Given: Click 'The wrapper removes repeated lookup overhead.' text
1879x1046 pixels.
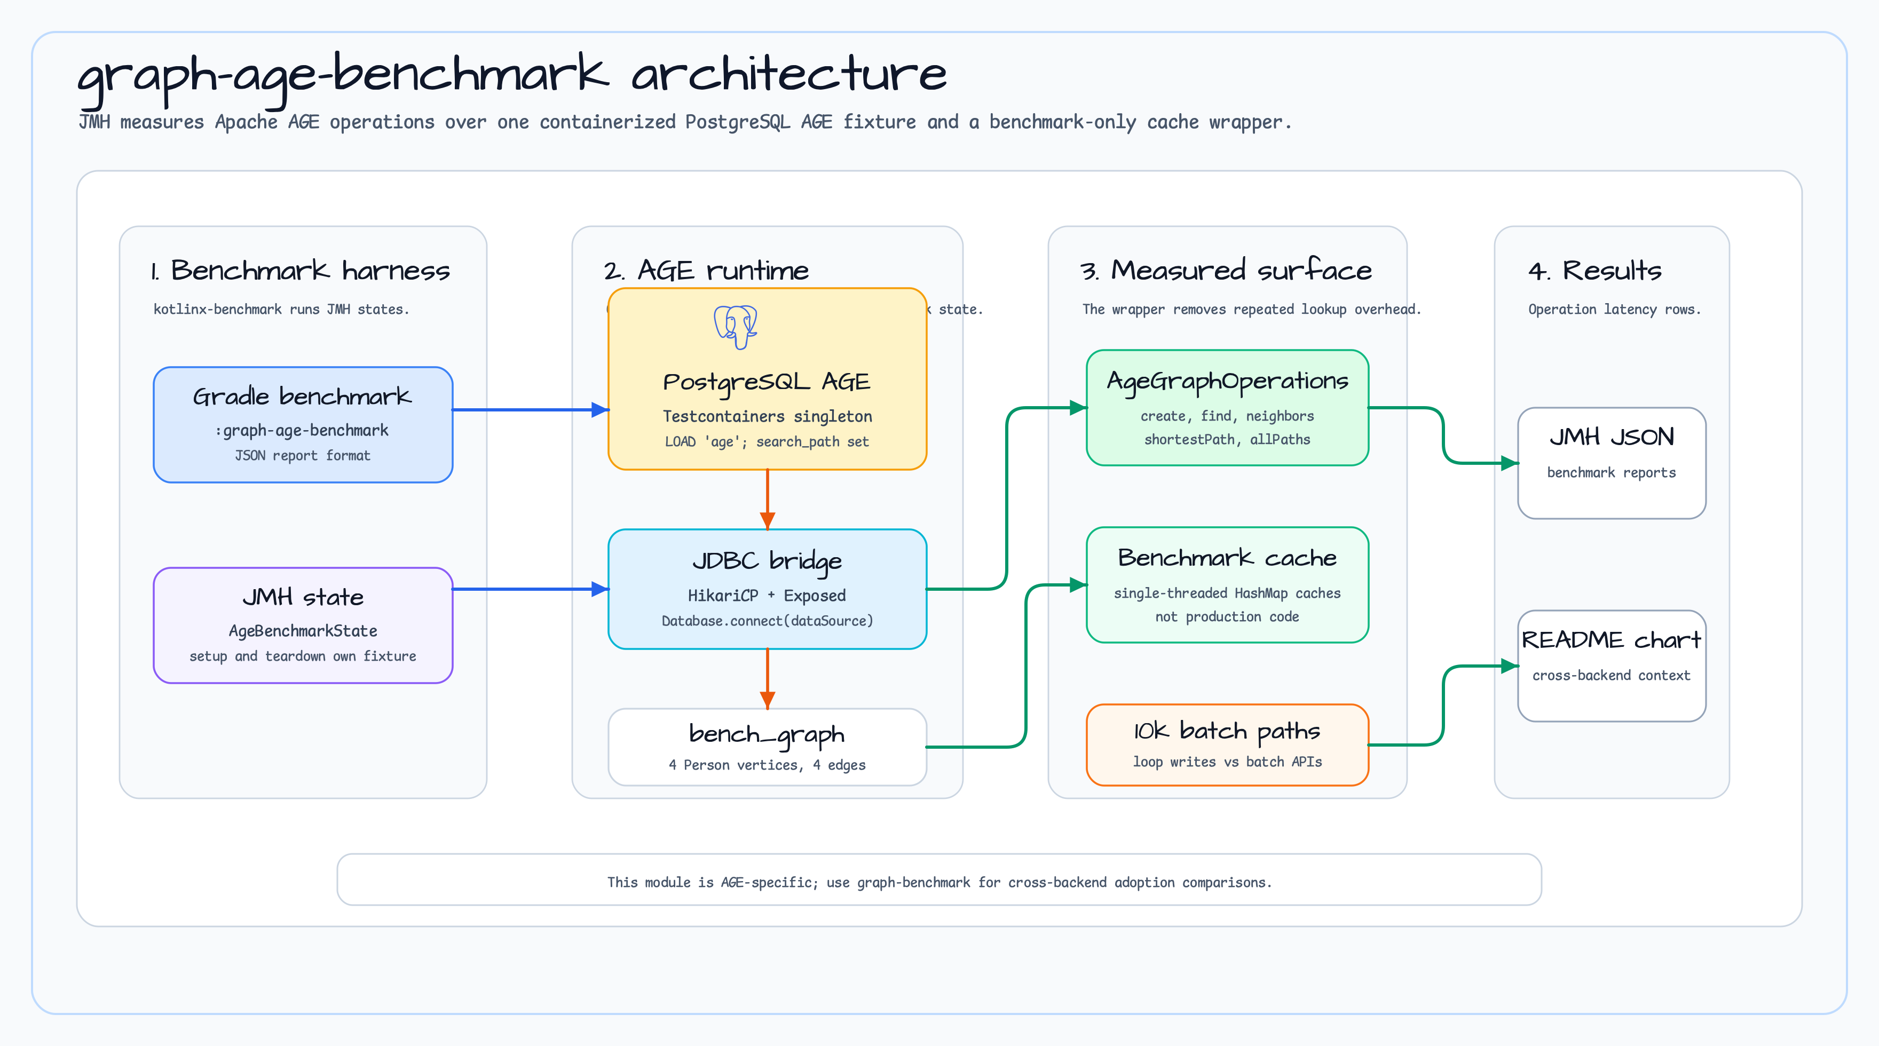Looking at the screenshot, I should coord(1252,310).
